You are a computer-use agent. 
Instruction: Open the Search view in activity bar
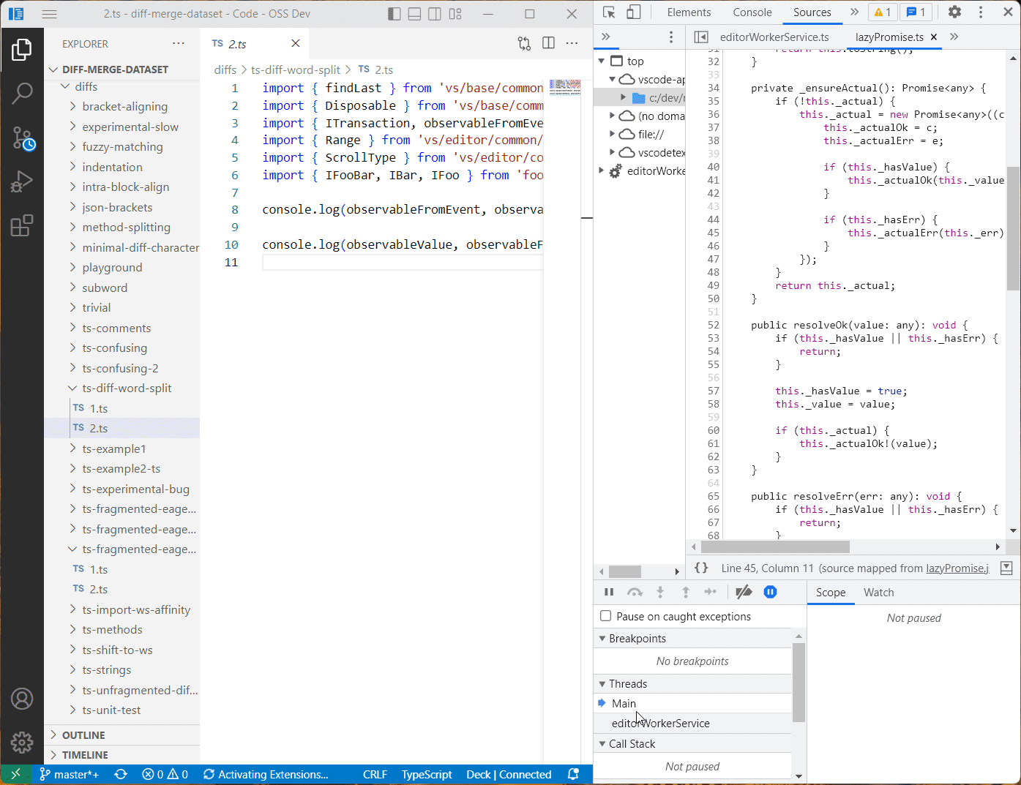(22, 93)
